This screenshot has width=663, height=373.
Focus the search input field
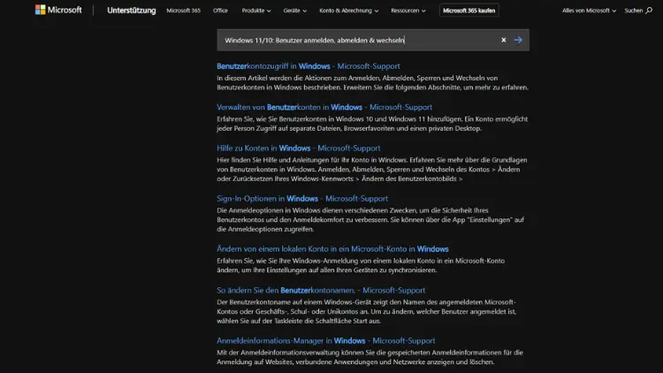point(354,40)
